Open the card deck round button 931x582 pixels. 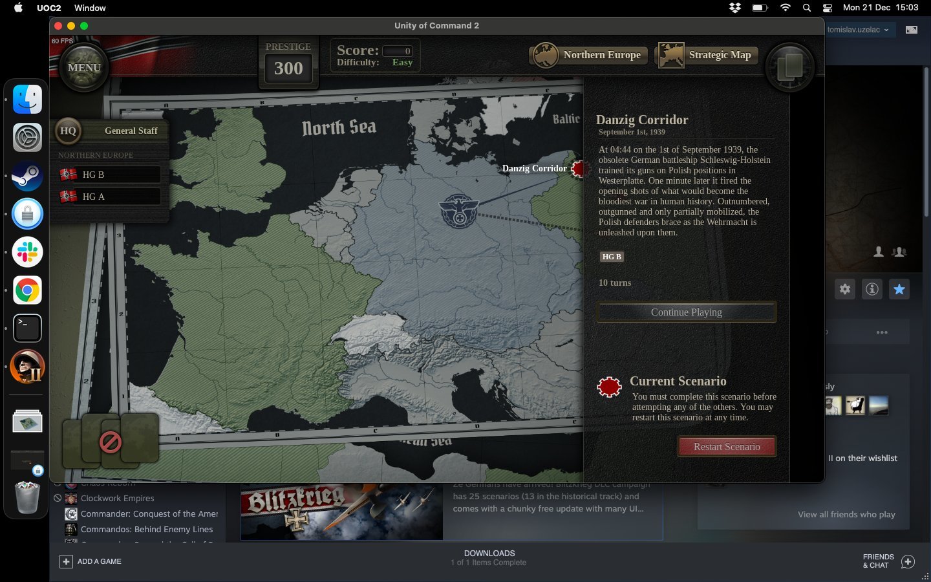click(x=789, y=67)
